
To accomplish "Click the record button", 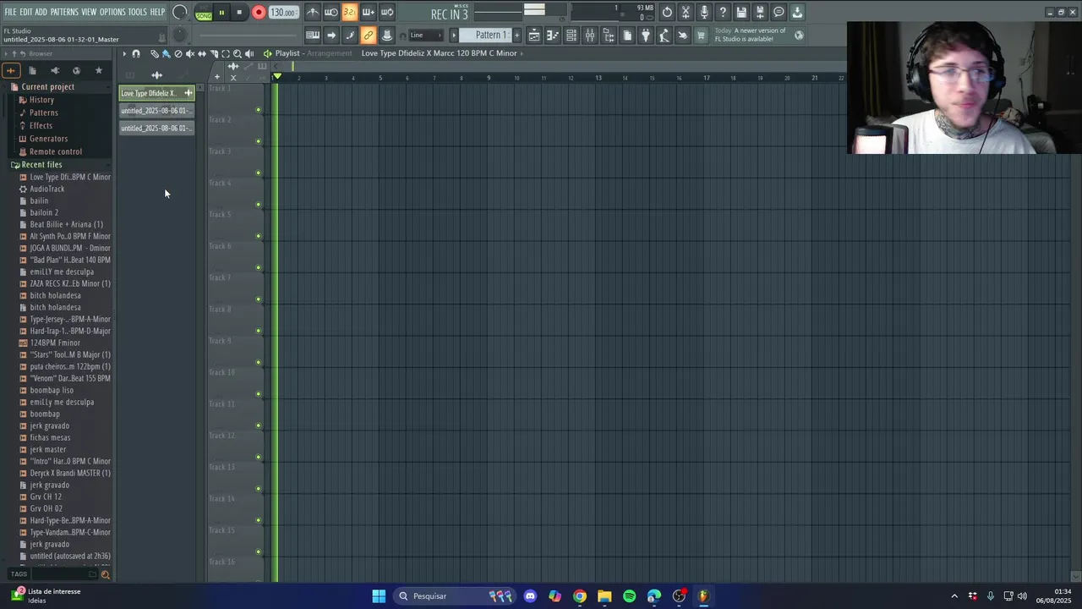I will pos(259,13).
